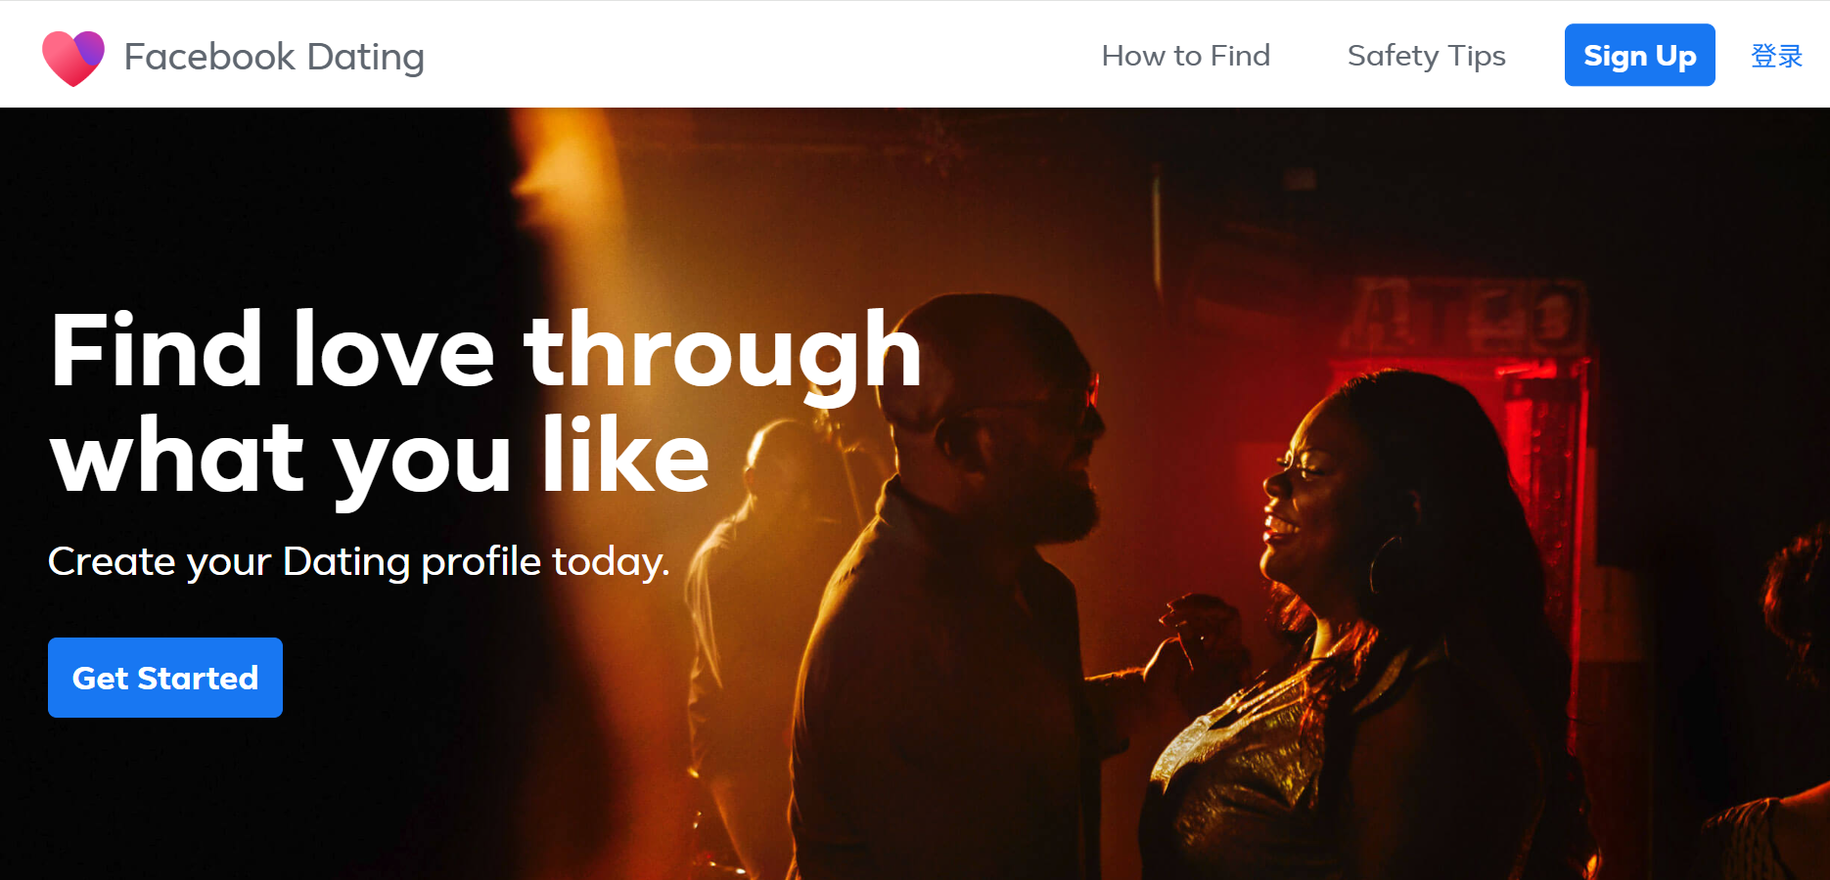
Task: Click the blue Sign Up button
Action: pyautogui.click(x=1639, y=55)
